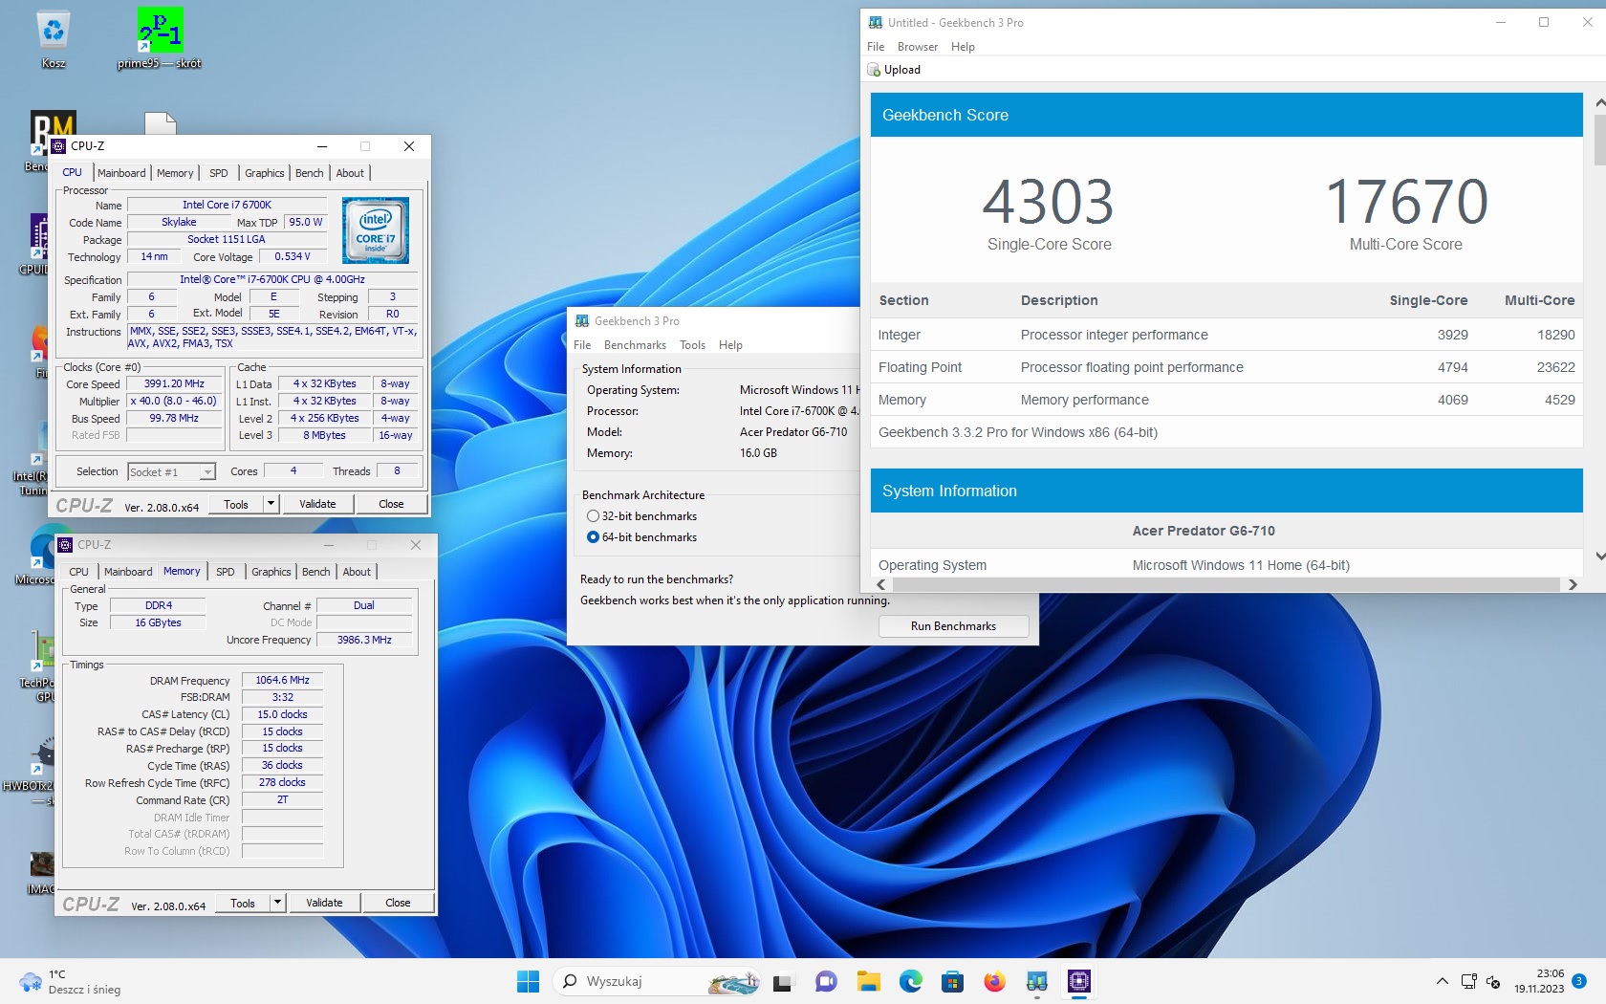Switch to CPU-Z on the taskbar
The width and height of the screenshot is (1606, 1004).
click(x=1079, y=981)
